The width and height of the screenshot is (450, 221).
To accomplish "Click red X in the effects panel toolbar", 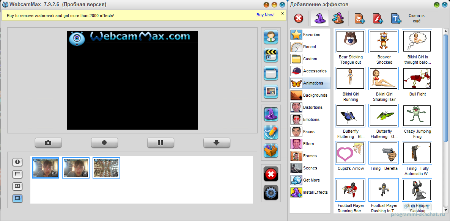I will tap(299, 19).
